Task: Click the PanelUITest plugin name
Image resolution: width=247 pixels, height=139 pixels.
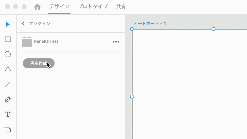Action: click(46, 41)
